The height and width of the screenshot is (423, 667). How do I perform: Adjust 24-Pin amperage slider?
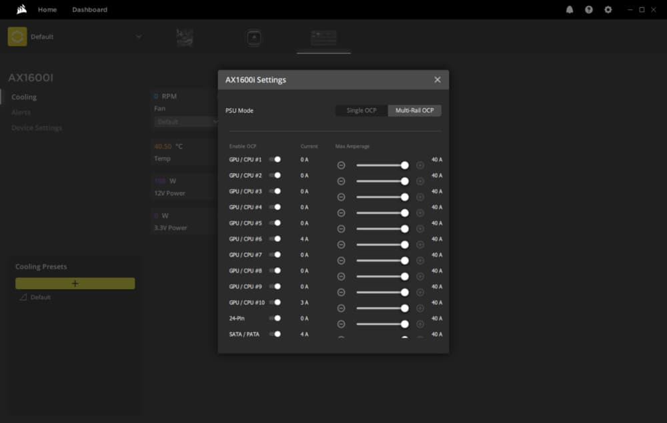pos(381,324)
